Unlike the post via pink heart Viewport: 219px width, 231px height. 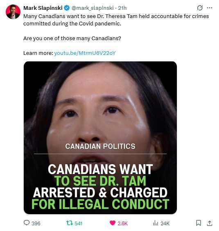[113, 223]
